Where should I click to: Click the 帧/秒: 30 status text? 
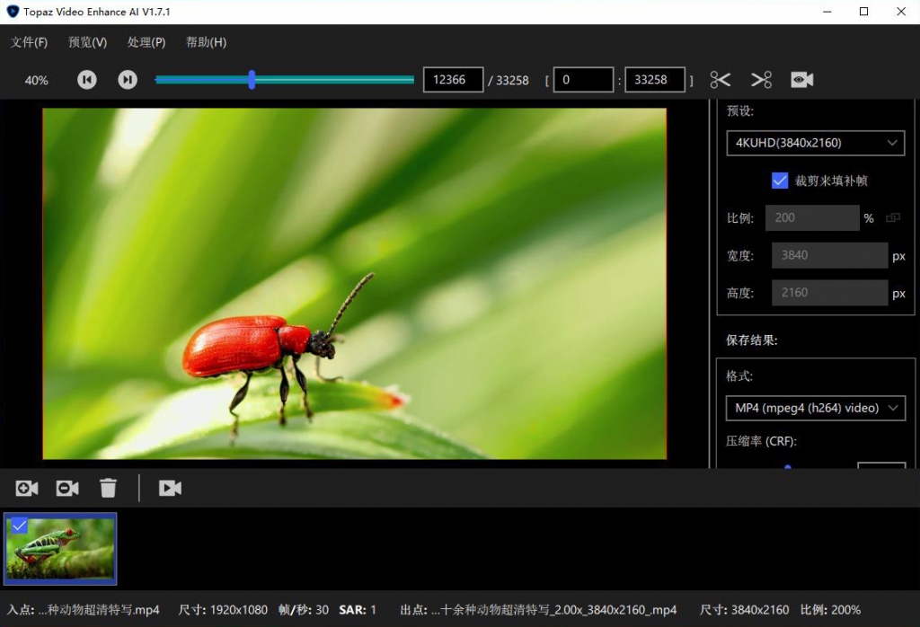click(304, 610)
